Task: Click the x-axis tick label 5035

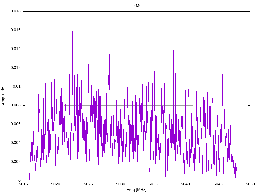Action: 153,184
